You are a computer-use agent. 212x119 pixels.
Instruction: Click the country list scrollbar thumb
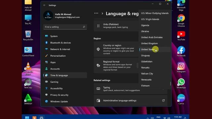click(x=170, y=84)
